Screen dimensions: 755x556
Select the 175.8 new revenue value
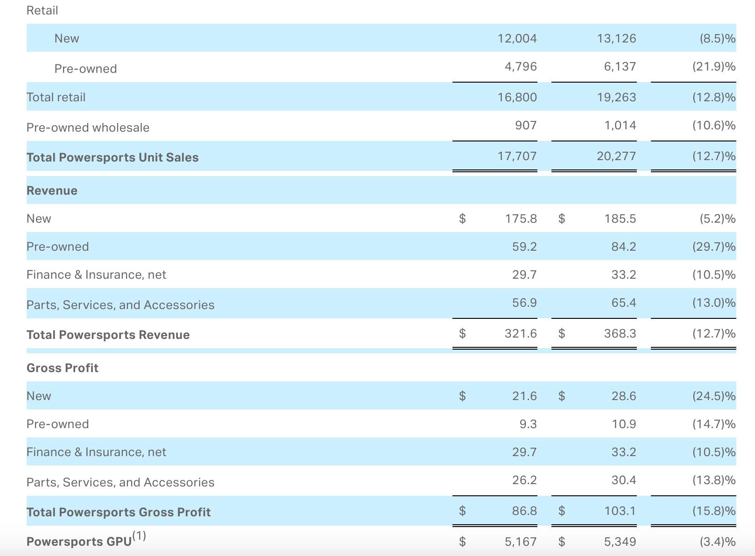pos(521,218)
